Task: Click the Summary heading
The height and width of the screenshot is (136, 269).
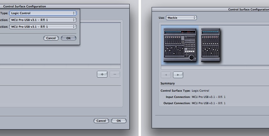Action: point(168,84)
